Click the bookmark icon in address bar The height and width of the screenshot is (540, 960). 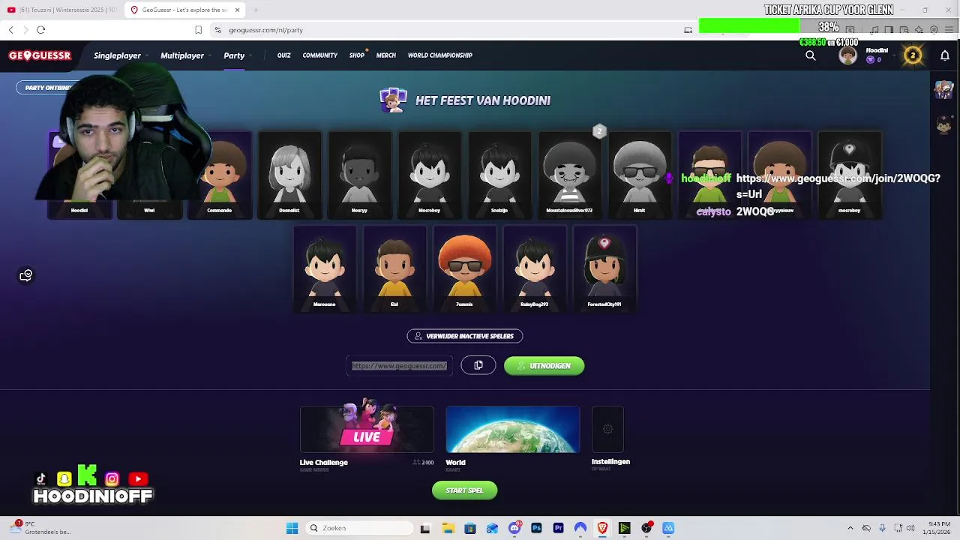tap(198, 30)
